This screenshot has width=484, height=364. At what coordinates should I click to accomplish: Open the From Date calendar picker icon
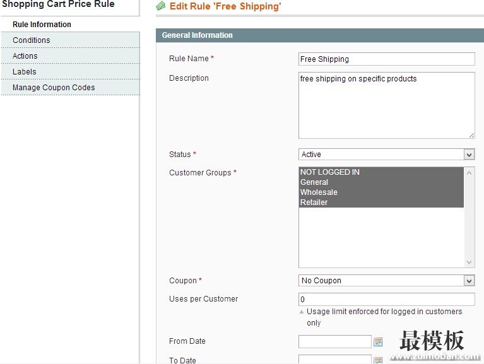coord(378,342)
